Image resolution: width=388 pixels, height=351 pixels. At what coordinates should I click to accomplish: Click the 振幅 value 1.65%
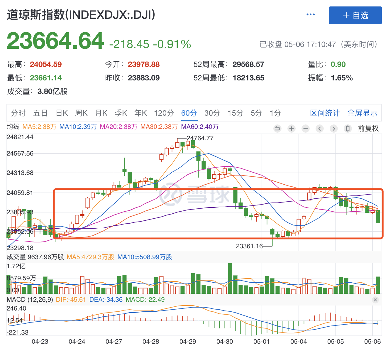click(x=342, y=78)
